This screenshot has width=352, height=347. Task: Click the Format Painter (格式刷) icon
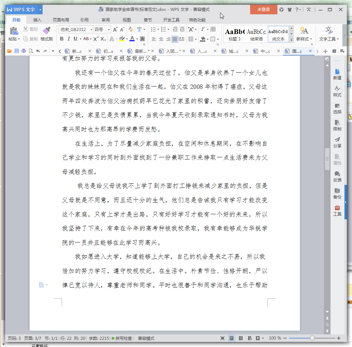(46, 30)
